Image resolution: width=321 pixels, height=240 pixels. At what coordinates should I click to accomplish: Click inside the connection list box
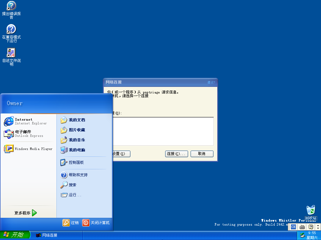point(163,131)
